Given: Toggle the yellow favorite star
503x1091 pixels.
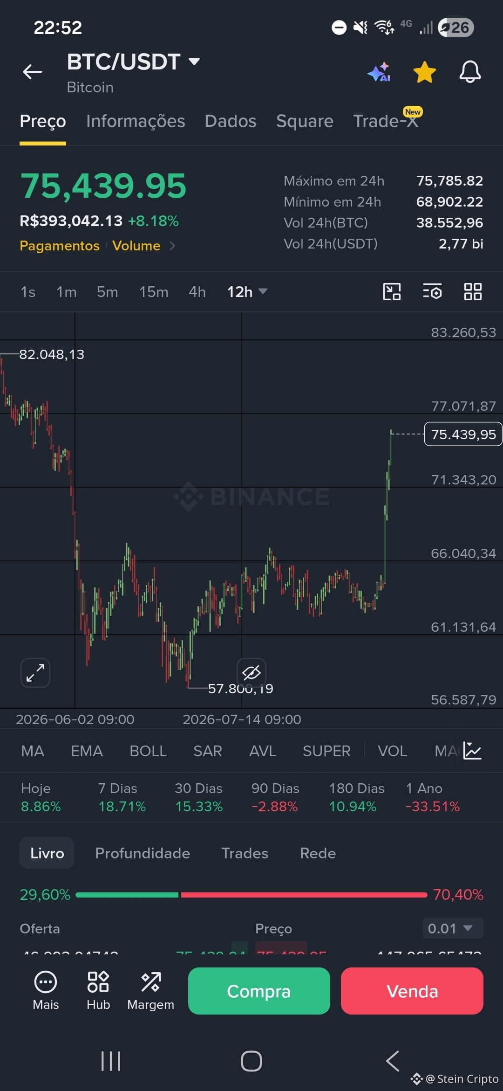Looking at the screenshot, I should (425, 72).
